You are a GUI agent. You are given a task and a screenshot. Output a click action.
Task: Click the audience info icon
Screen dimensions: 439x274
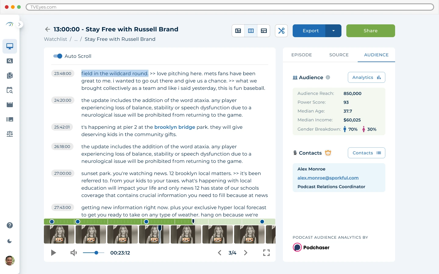pos(328,77)
